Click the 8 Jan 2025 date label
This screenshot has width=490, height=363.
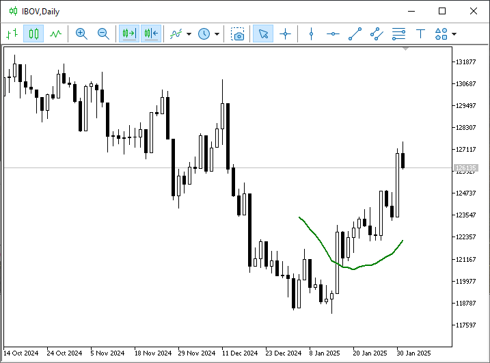pyautogui.click(x=325, y=353)
